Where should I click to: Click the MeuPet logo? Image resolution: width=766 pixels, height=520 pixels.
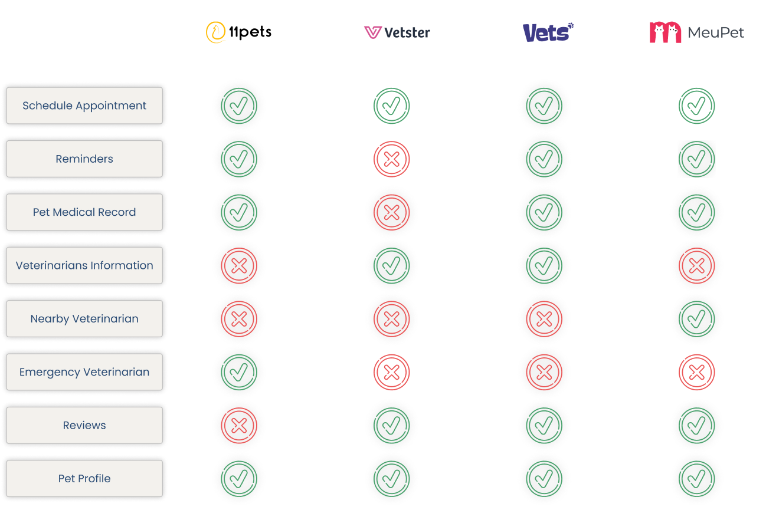pos(697,32)
